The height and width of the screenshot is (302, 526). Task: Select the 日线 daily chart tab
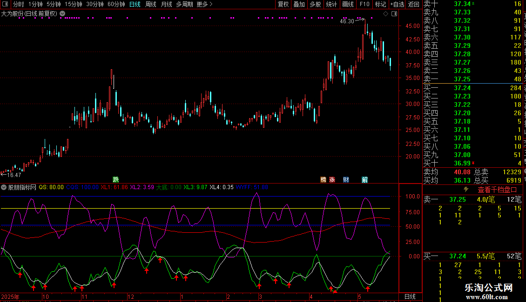point(135,4)
